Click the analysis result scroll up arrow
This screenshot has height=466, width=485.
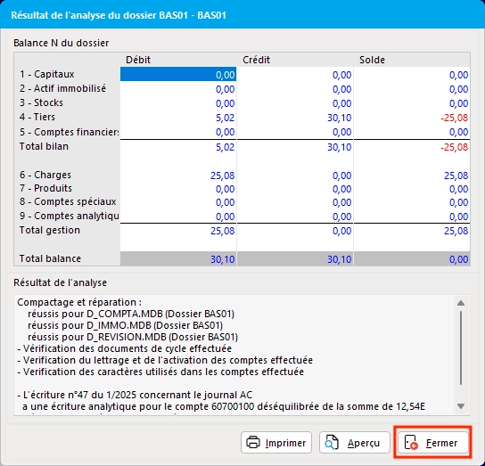tap(461, 303)
